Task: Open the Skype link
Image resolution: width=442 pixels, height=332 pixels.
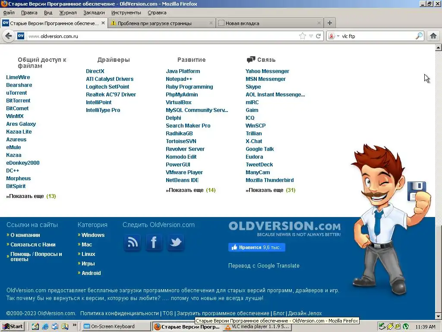Action: pyautogui.click(x=253, y=86)
